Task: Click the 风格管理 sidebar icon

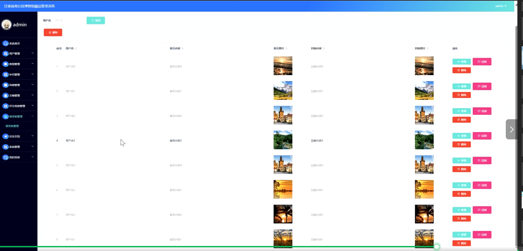Action: [x=6, y=85]
